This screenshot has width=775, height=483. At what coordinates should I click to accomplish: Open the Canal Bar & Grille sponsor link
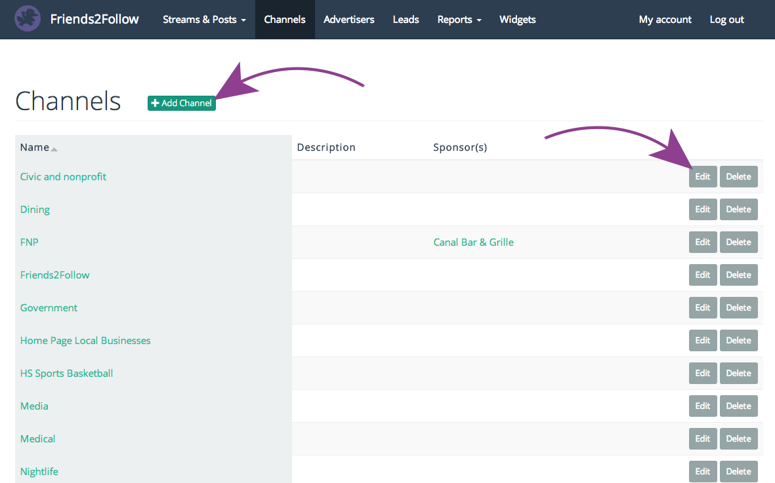pyautogui.click(x=473, y=242)
